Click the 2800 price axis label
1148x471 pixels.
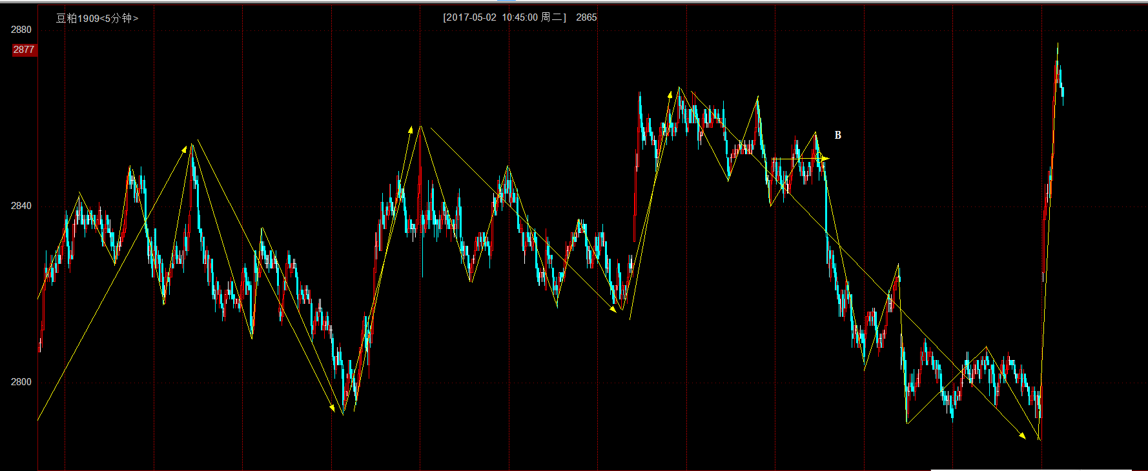point(21,382)
